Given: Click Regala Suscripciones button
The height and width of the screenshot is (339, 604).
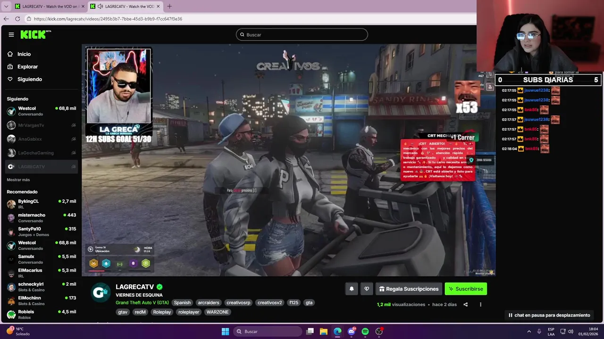Looking at the screenshot, I should click(409, 289).
